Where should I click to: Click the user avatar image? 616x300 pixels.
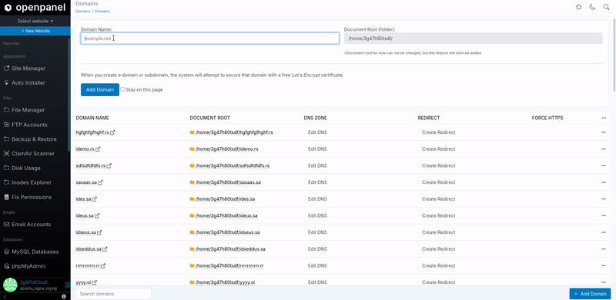point(10,285)
